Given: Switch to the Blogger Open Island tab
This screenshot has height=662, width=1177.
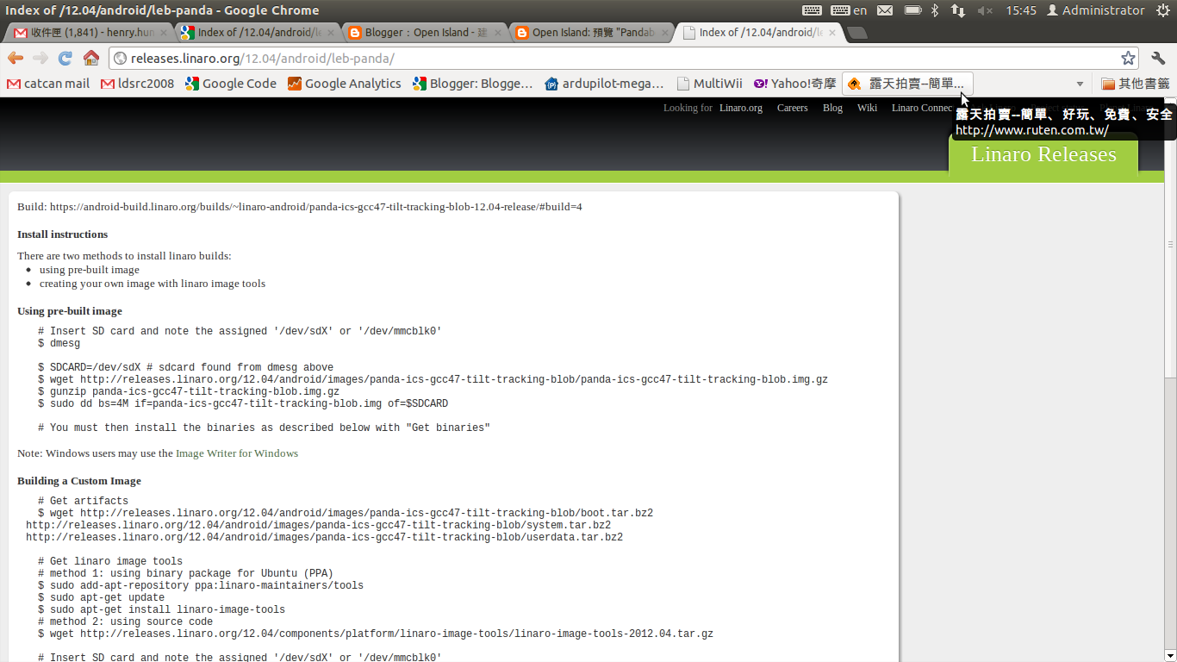Looking at the screenshot, I should (426, 33).
